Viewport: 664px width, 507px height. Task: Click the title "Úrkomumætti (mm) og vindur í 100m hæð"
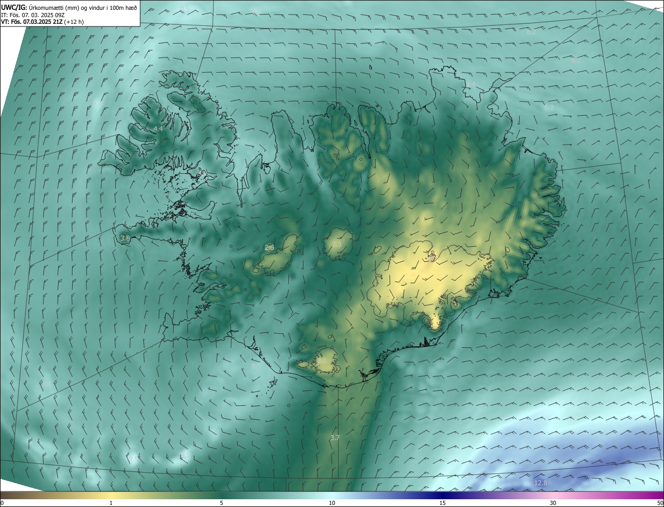coord(84,7)
